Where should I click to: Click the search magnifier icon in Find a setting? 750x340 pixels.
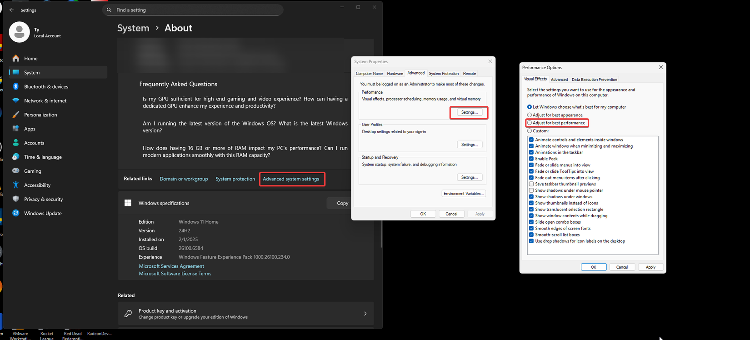(109, 10)
